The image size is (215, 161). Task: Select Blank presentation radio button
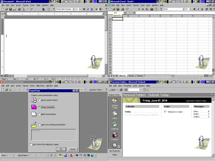click(x=39, y=114)
